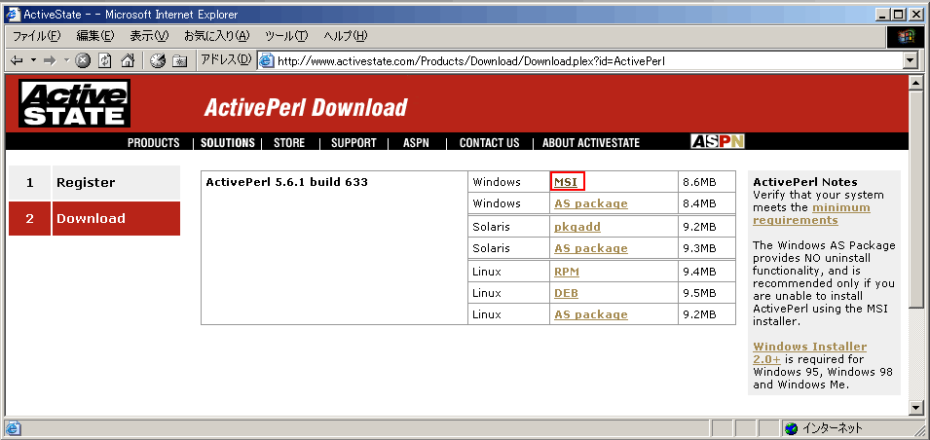The height and width of the screenshot is (440, 930).
Task: Open the Forward history dropdown arrow
Action: (66, 60)
